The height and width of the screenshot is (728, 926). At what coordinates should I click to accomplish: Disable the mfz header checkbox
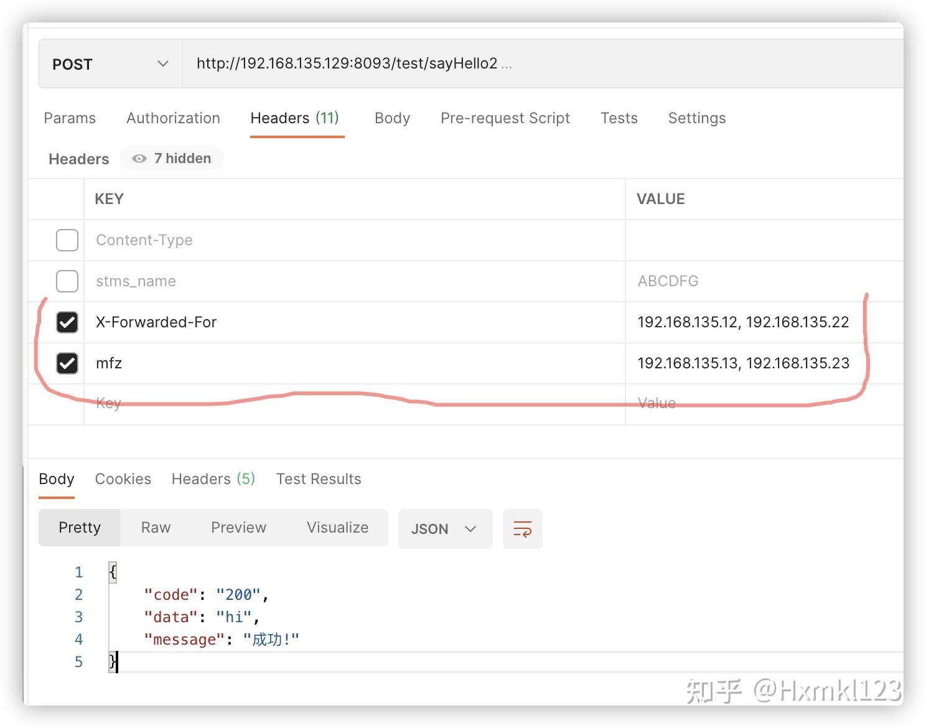67,363
